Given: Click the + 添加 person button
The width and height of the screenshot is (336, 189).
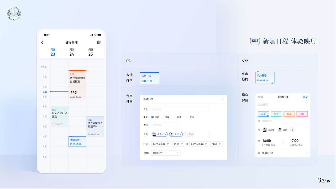Looking at the screenshot, I should [x=189, y=134].
